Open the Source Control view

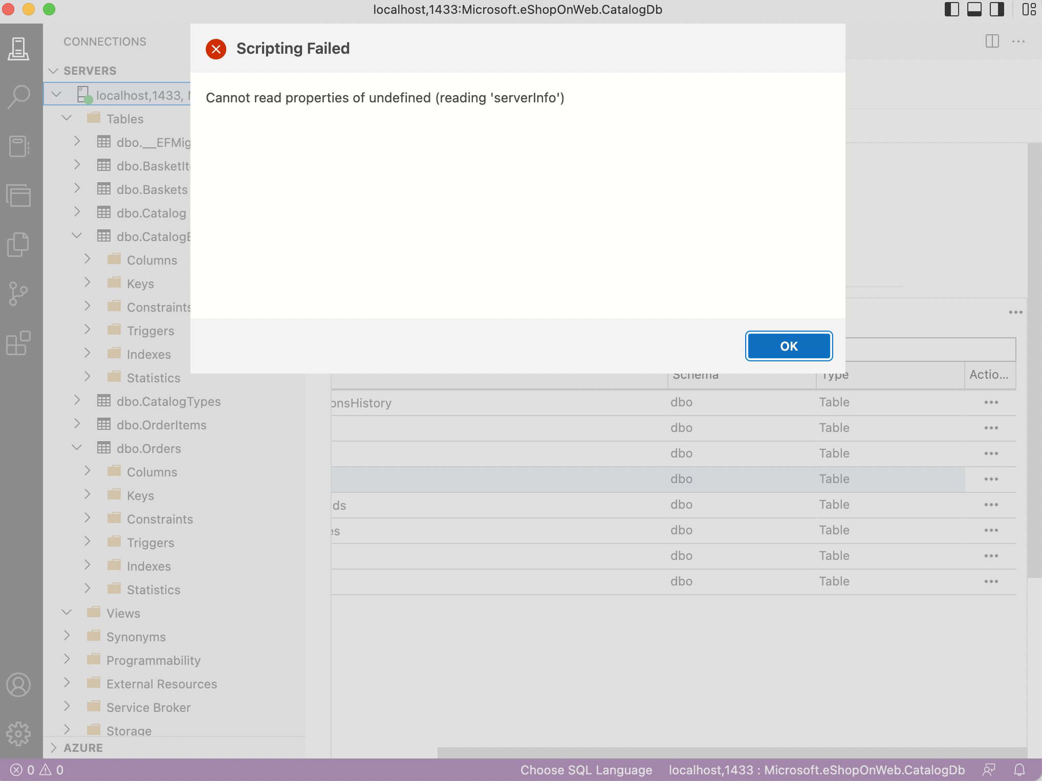(19, 293)
